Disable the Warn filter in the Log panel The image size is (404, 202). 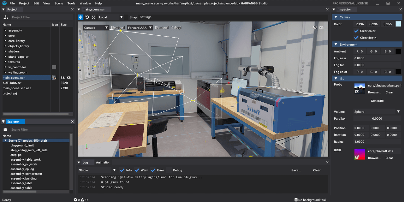[x=137, y=170]
